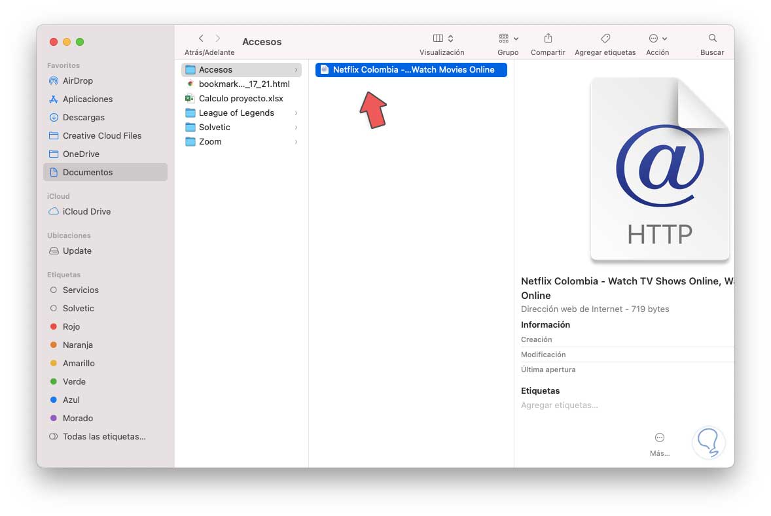The height and width of the screenshot is (516, 771).
Task: Open Descargas in the sidebar
Action: (x=105, y=118)
